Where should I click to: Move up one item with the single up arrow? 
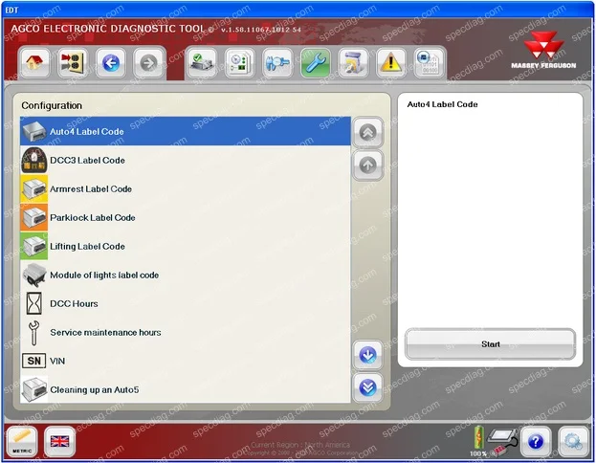click(367, 165)
